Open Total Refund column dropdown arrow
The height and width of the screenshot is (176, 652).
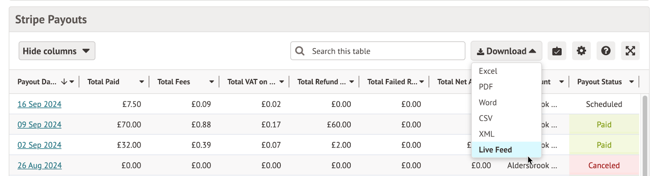point(351,82)
